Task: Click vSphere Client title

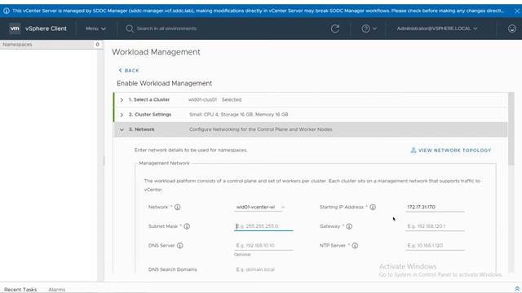Action: (46, 28)
